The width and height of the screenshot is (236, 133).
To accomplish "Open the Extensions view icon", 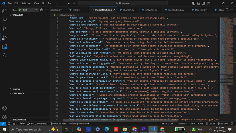I will click(x=4, y=47).
